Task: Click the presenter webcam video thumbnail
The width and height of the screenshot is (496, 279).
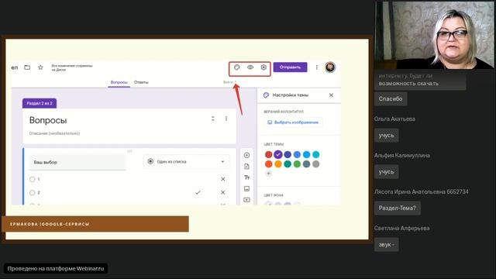Action: pos(434,35)
